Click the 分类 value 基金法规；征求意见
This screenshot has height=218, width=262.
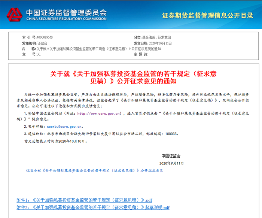tap(156, 37)
